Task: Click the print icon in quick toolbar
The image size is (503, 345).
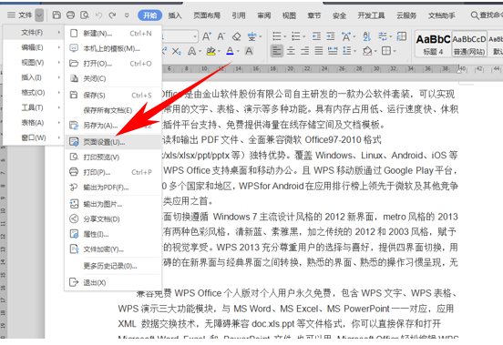Action: click(x=70, y=15)
